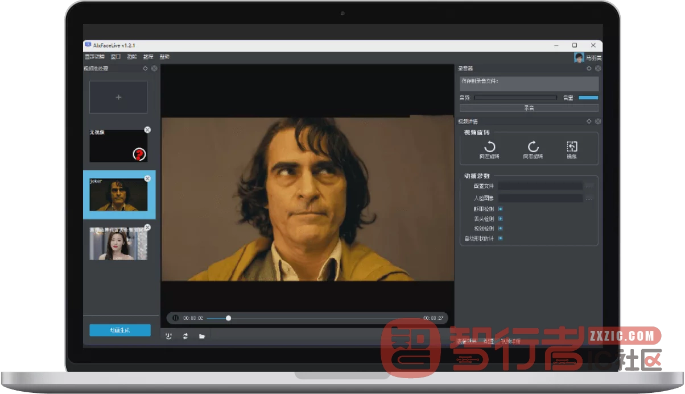The height and width of the screenshot is (394, 685).
Task: Click the video playback progress slider handle
Action: (x=228, y=318)
